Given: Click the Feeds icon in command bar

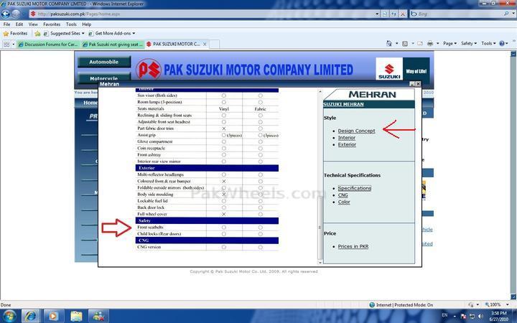Looking at the screenshot, I should click(405, 44).
